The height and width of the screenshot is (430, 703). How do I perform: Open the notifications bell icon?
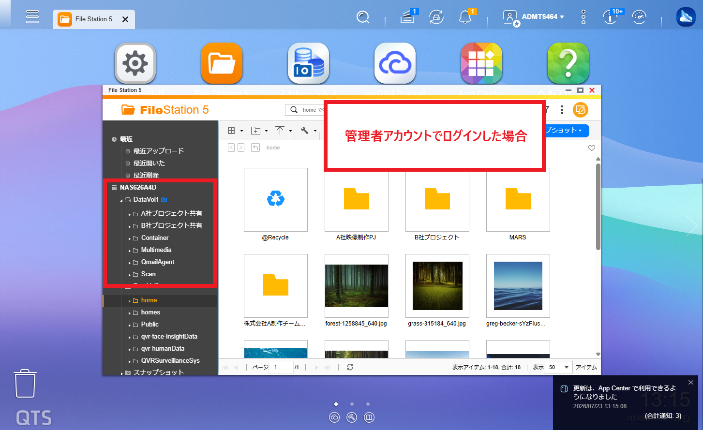[x=465, y=17]
